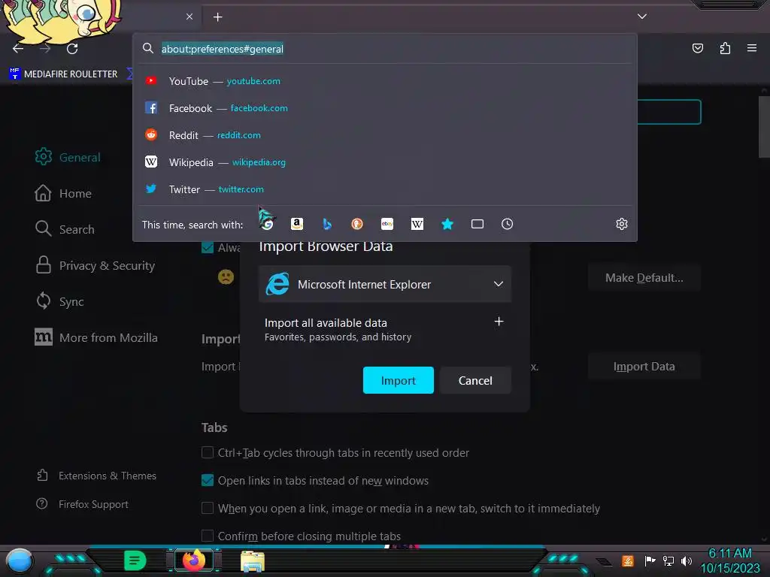Screen dimensions: 770x577
Task: Cancel the Import Browser Data dialog
Action: click(x=475, y=380)
